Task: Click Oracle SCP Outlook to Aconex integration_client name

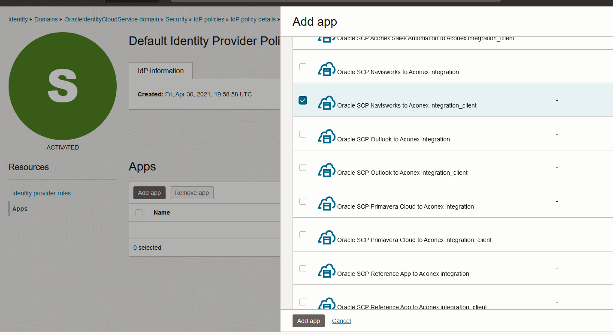Action: [402, 173]
